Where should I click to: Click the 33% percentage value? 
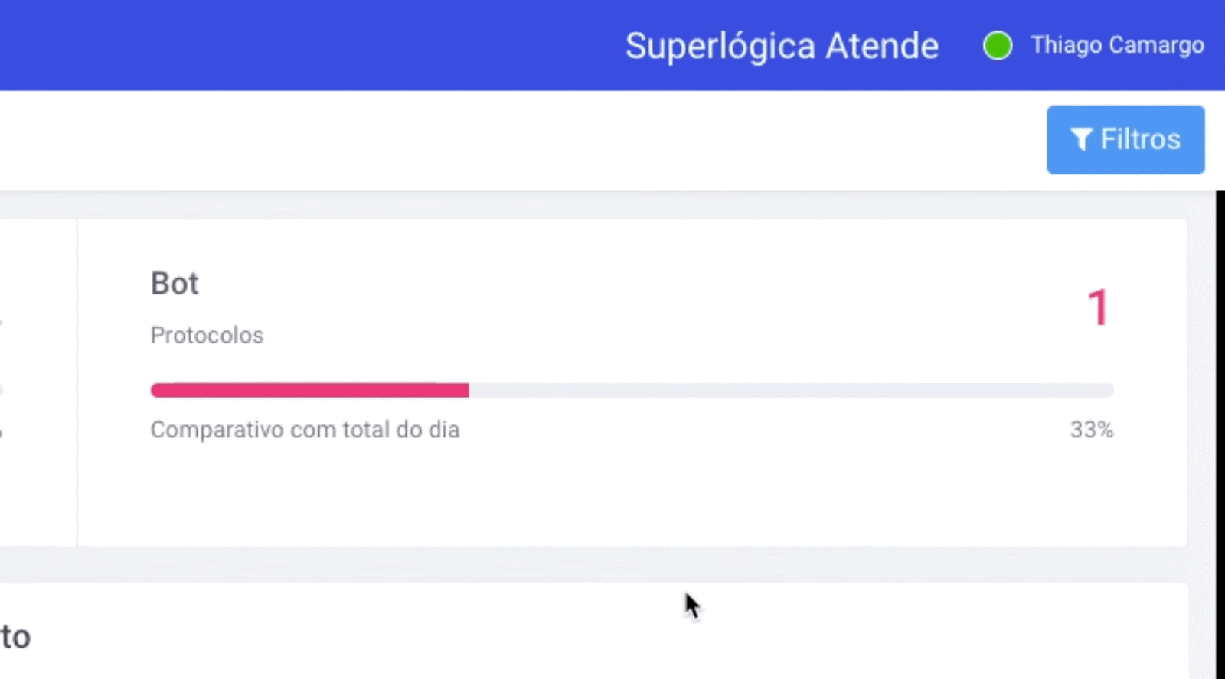1091,430
